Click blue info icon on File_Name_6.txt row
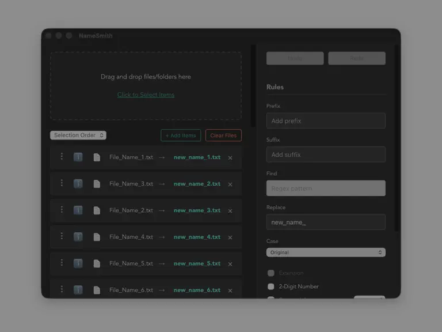Image resolution: width=442 pixels, height=332 pixels. [x=78, y=290]
